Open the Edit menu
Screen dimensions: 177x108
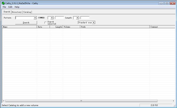[x=10, y=7]
